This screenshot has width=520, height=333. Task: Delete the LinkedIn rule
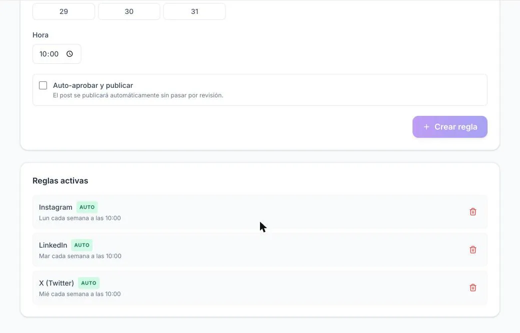tap(473, 250)
